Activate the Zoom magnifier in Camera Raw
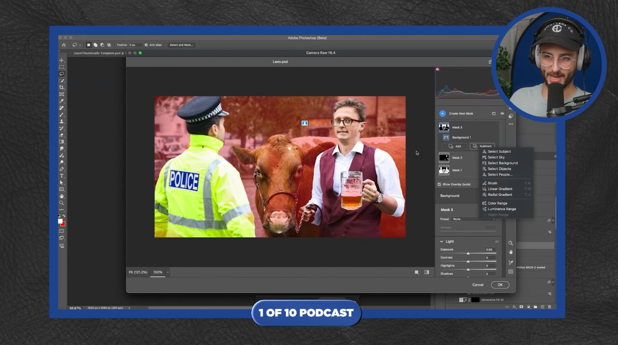 (511, 243)
